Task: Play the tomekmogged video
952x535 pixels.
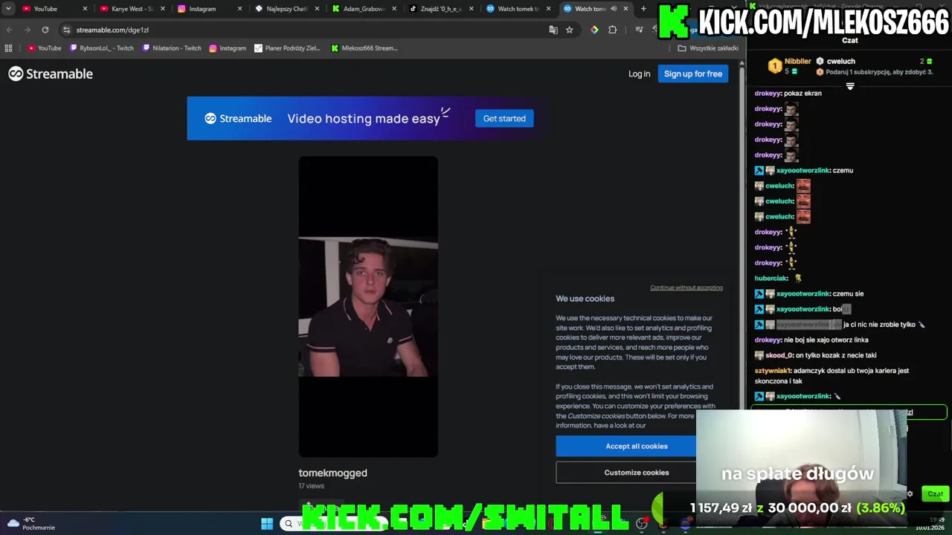Action: click(368, 306)
